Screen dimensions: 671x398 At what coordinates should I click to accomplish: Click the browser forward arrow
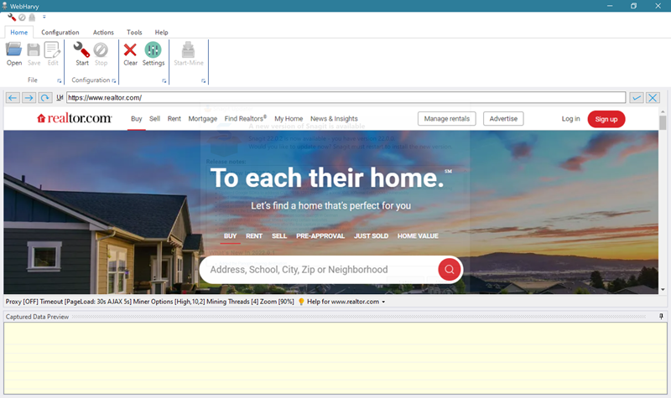(x=29, y=98)
